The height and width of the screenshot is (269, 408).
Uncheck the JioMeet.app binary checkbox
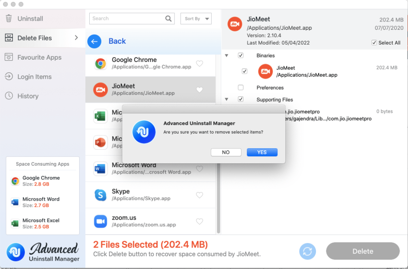pos(244,71)
